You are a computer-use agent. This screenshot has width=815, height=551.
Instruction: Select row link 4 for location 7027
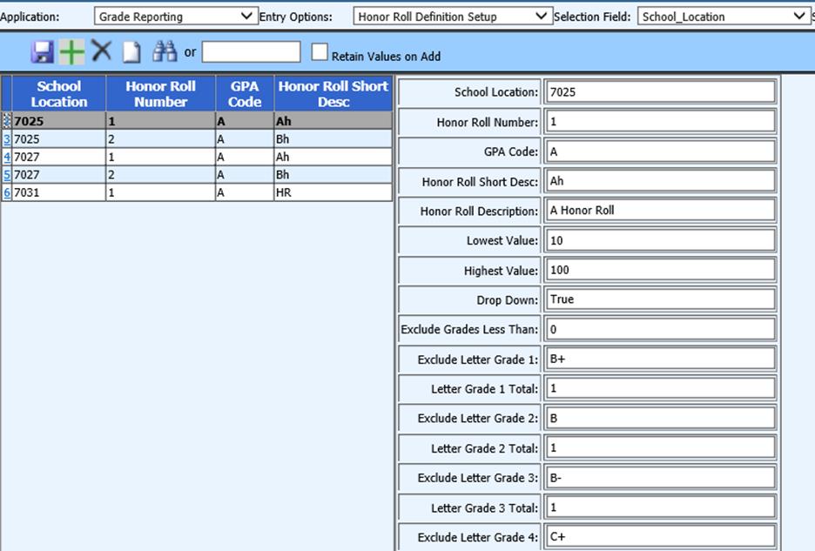click(7, 157)
